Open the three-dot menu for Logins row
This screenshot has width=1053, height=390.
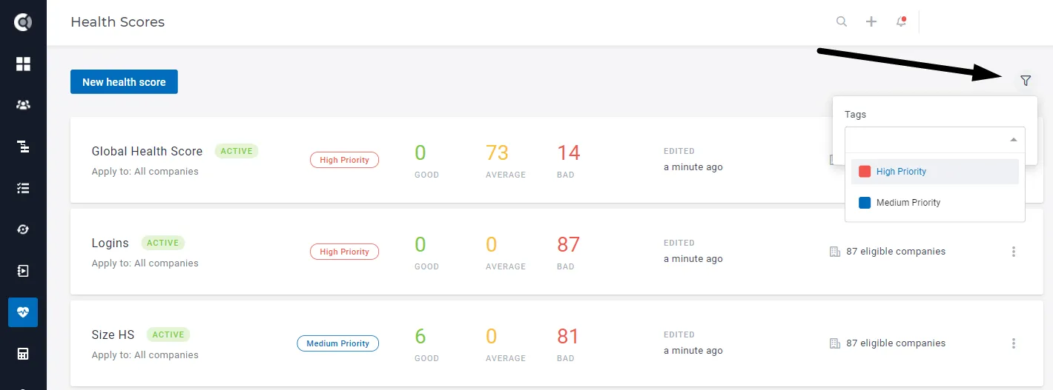click(x=1014, y=252)
